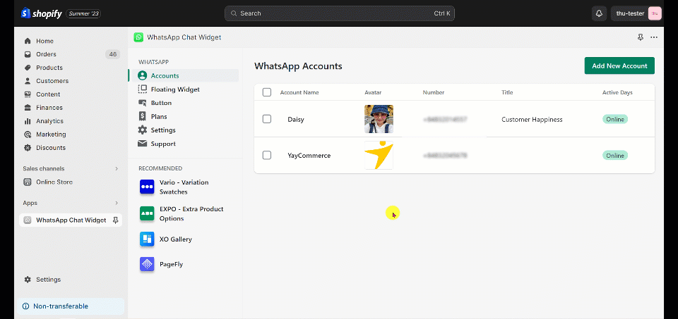Click the Discounts badge icon
This screenshot has height=319, width=678.
pyautogui.click(x=28, y=148)
